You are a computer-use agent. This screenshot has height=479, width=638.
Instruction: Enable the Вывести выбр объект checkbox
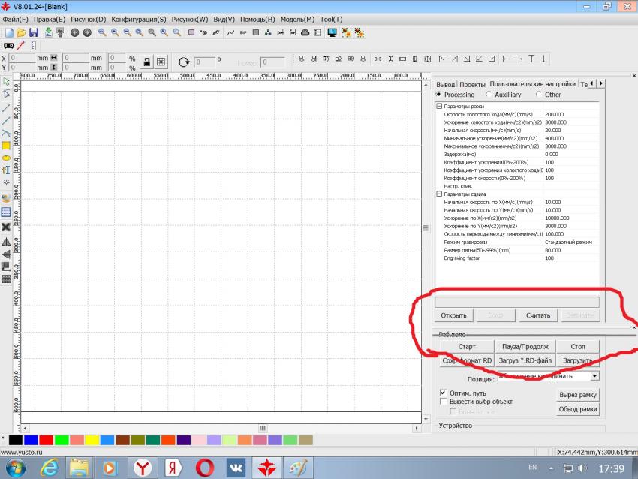coord(443,402)
